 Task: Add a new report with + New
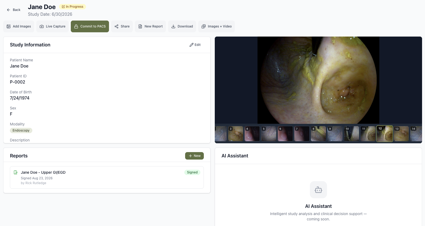click(194, 156)
